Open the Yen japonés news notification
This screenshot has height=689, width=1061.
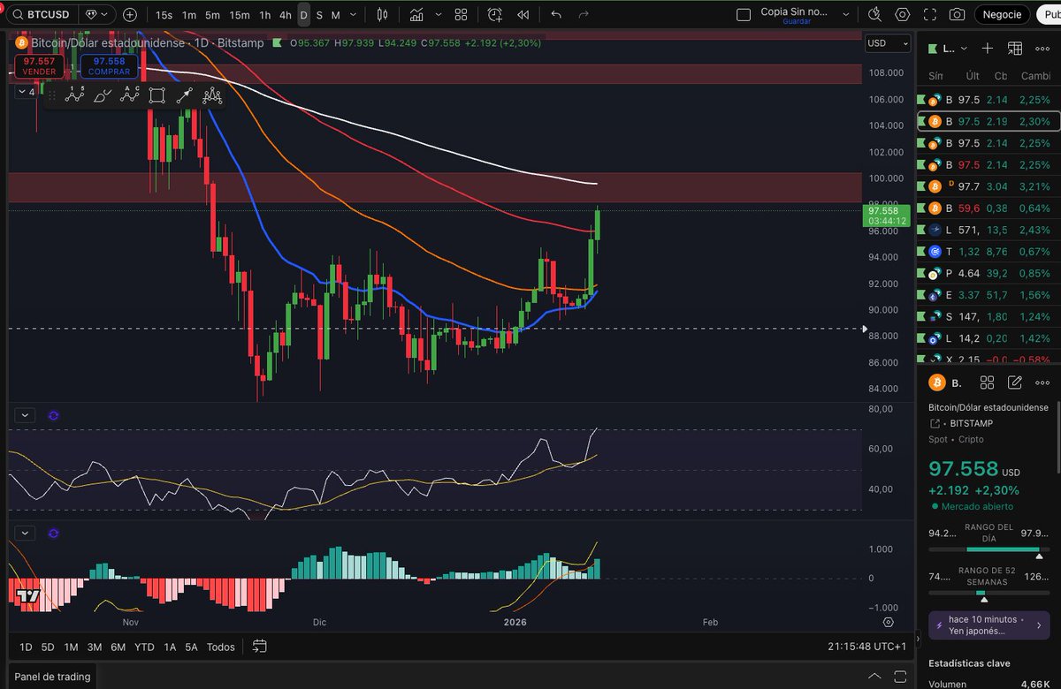(988, 625)
